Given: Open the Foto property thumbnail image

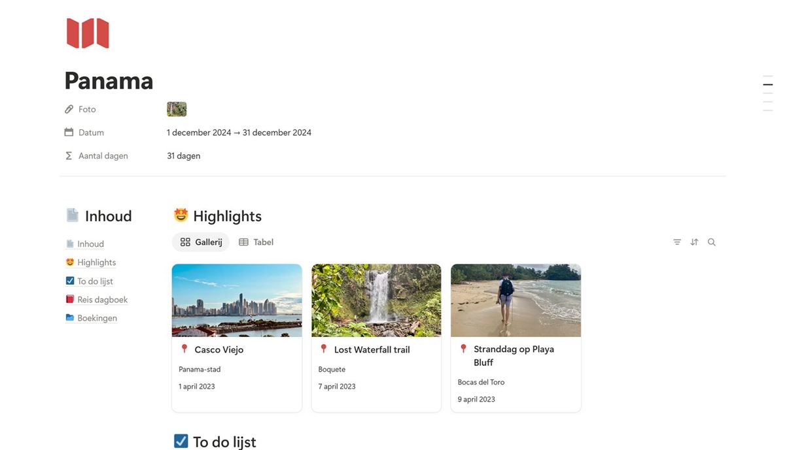Looking at the screenshot, I should click(177, 109).
